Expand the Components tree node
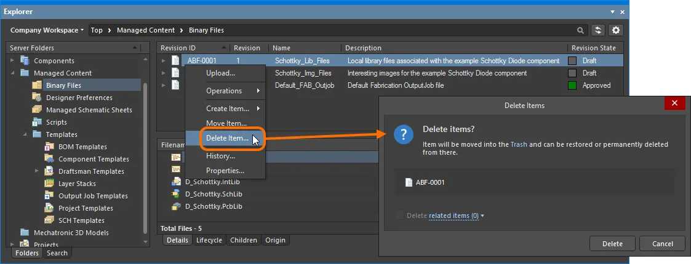 pos(12,61)
